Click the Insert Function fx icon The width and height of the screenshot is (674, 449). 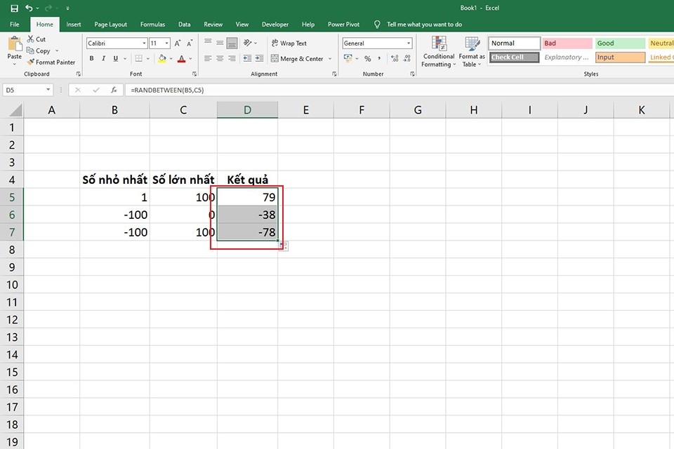(114, 90)
